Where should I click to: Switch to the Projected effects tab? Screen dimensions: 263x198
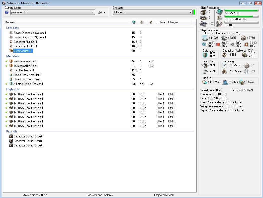tap(164, 195)
